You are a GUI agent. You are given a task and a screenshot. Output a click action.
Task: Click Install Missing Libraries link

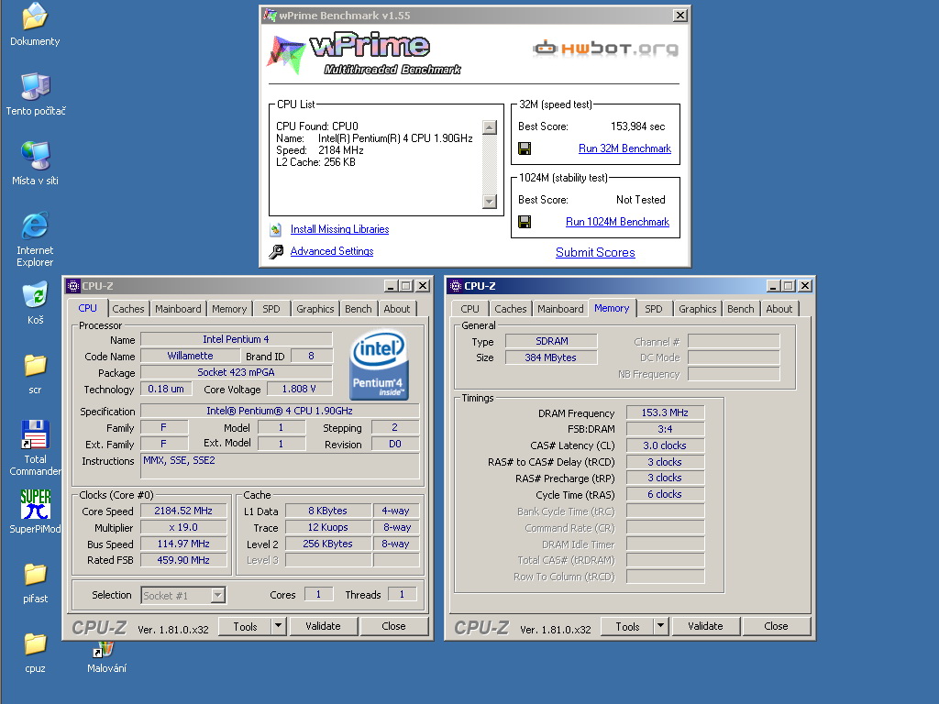tap(339, 229)
